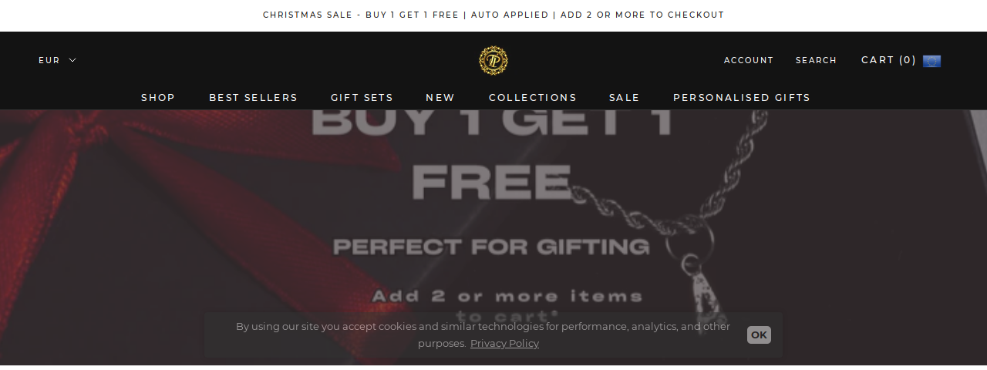Image resolution: width=987 pixels, height=370 pixels.
Task: Open the Shop menu
Action: tap(158, 97)
